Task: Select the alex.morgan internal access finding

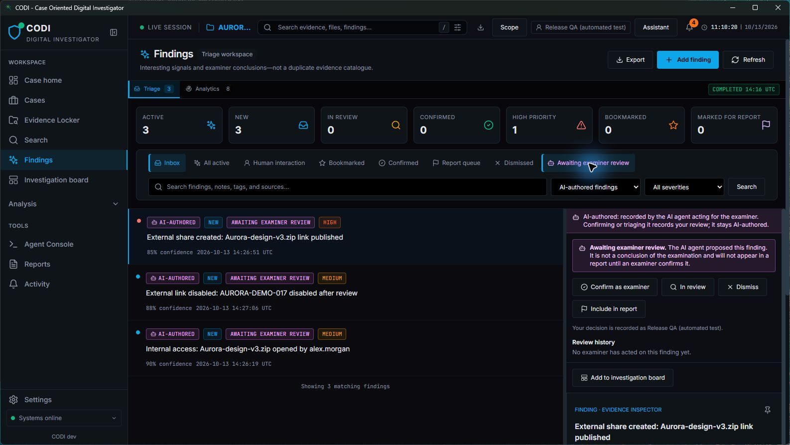Action: coord(346,348)
